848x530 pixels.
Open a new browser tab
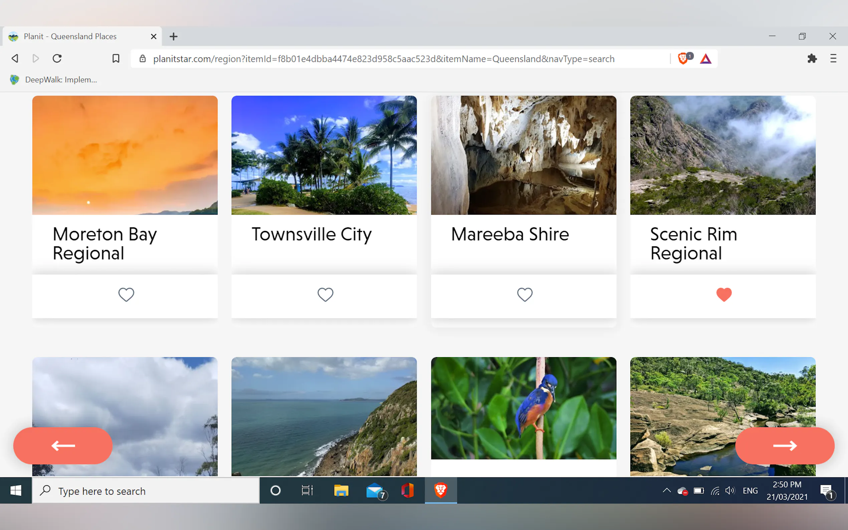pyautogui.click(x=174, y=36)
